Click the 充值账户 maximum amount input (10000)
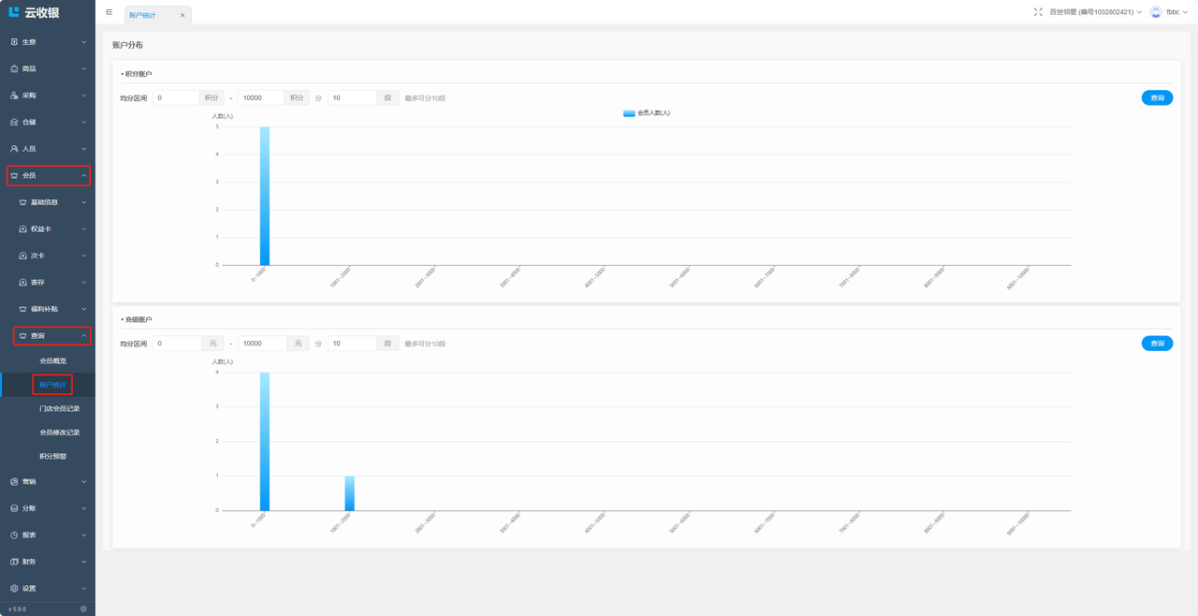This screenshot has height=616, width=1198. 262,344
